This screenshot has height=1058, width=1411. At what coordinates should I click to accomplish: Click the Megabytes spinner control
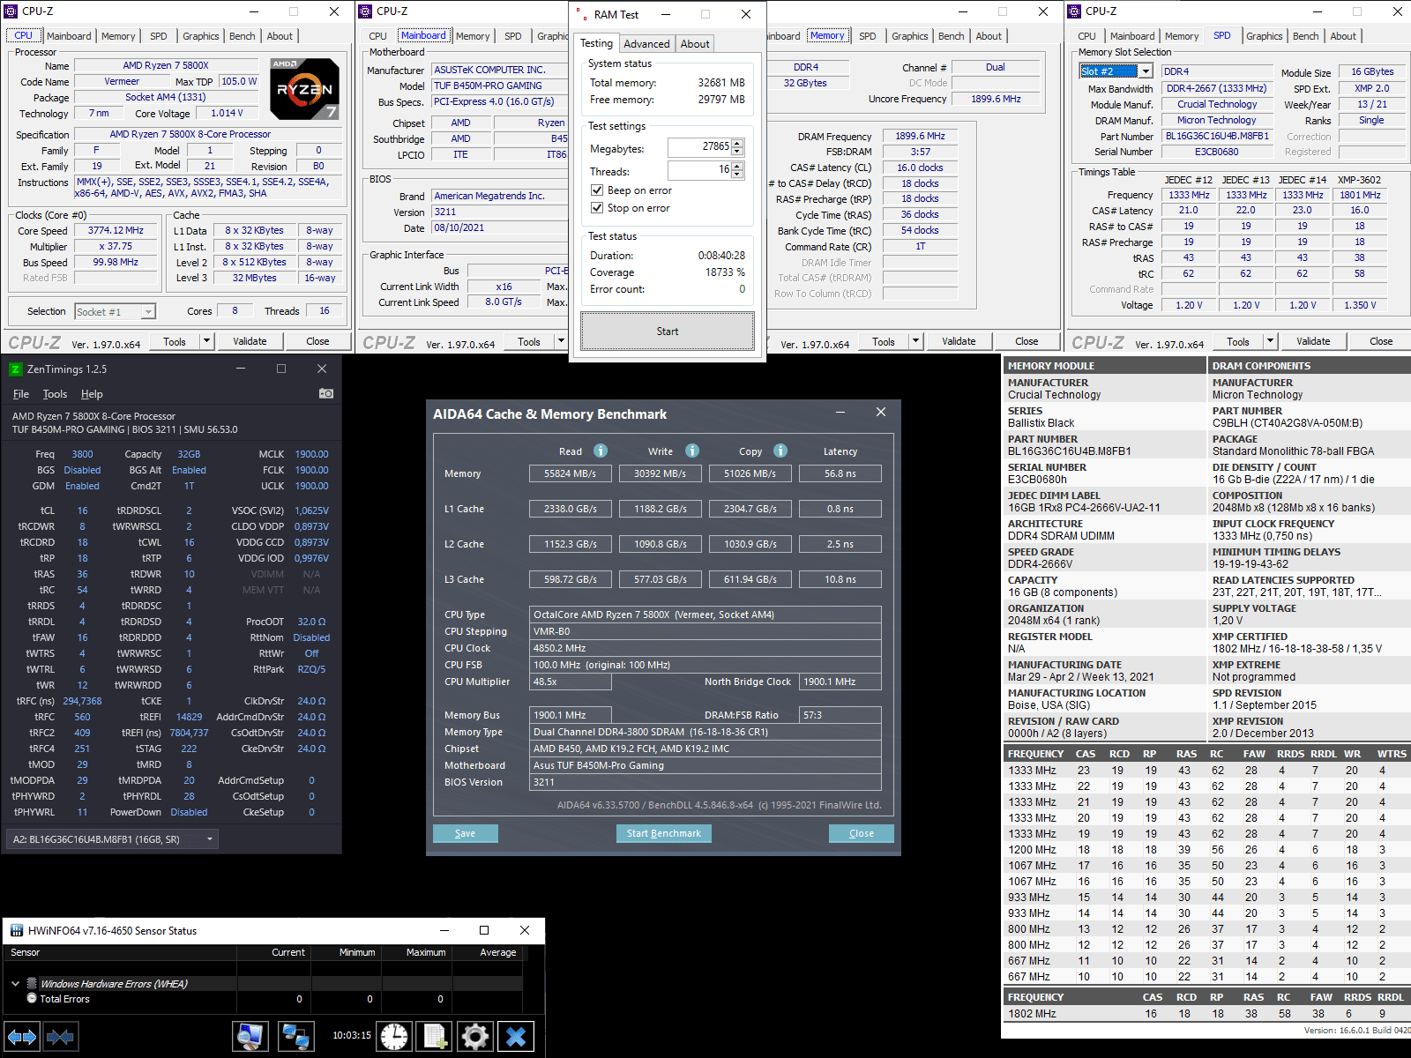tap(737, 147)
